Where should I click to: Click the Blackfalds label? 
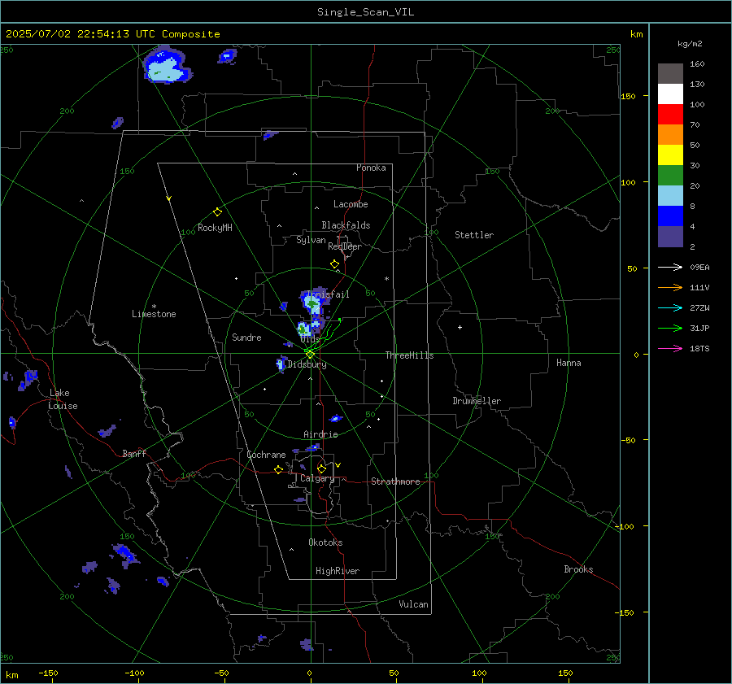click(346, 225)
